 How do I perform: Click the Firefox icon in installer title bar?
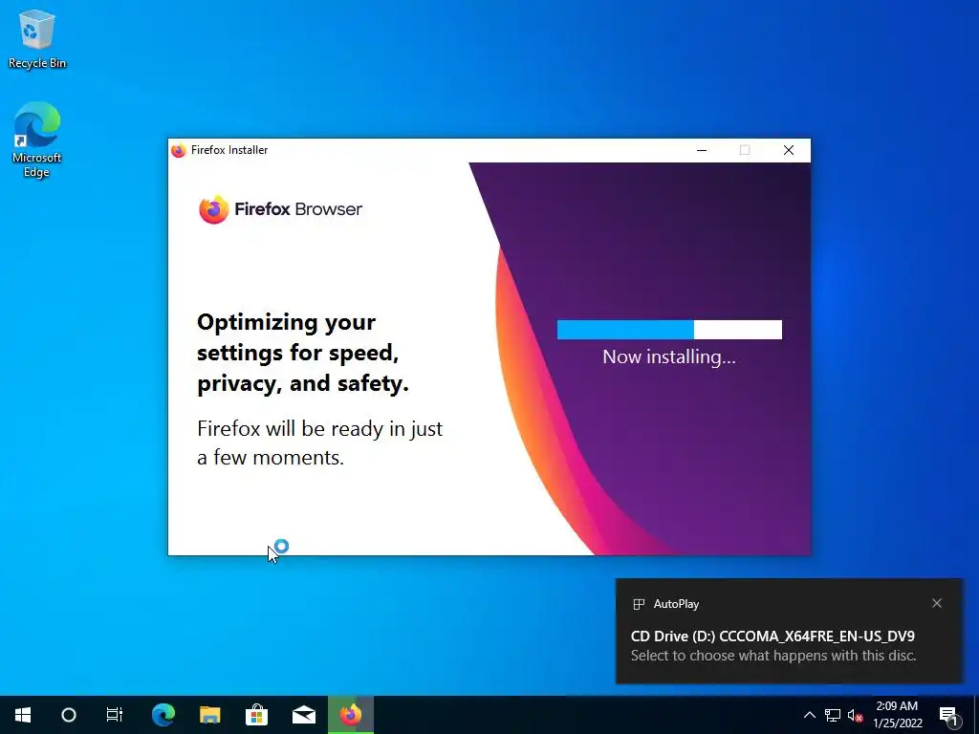click(x=179, y=150)
